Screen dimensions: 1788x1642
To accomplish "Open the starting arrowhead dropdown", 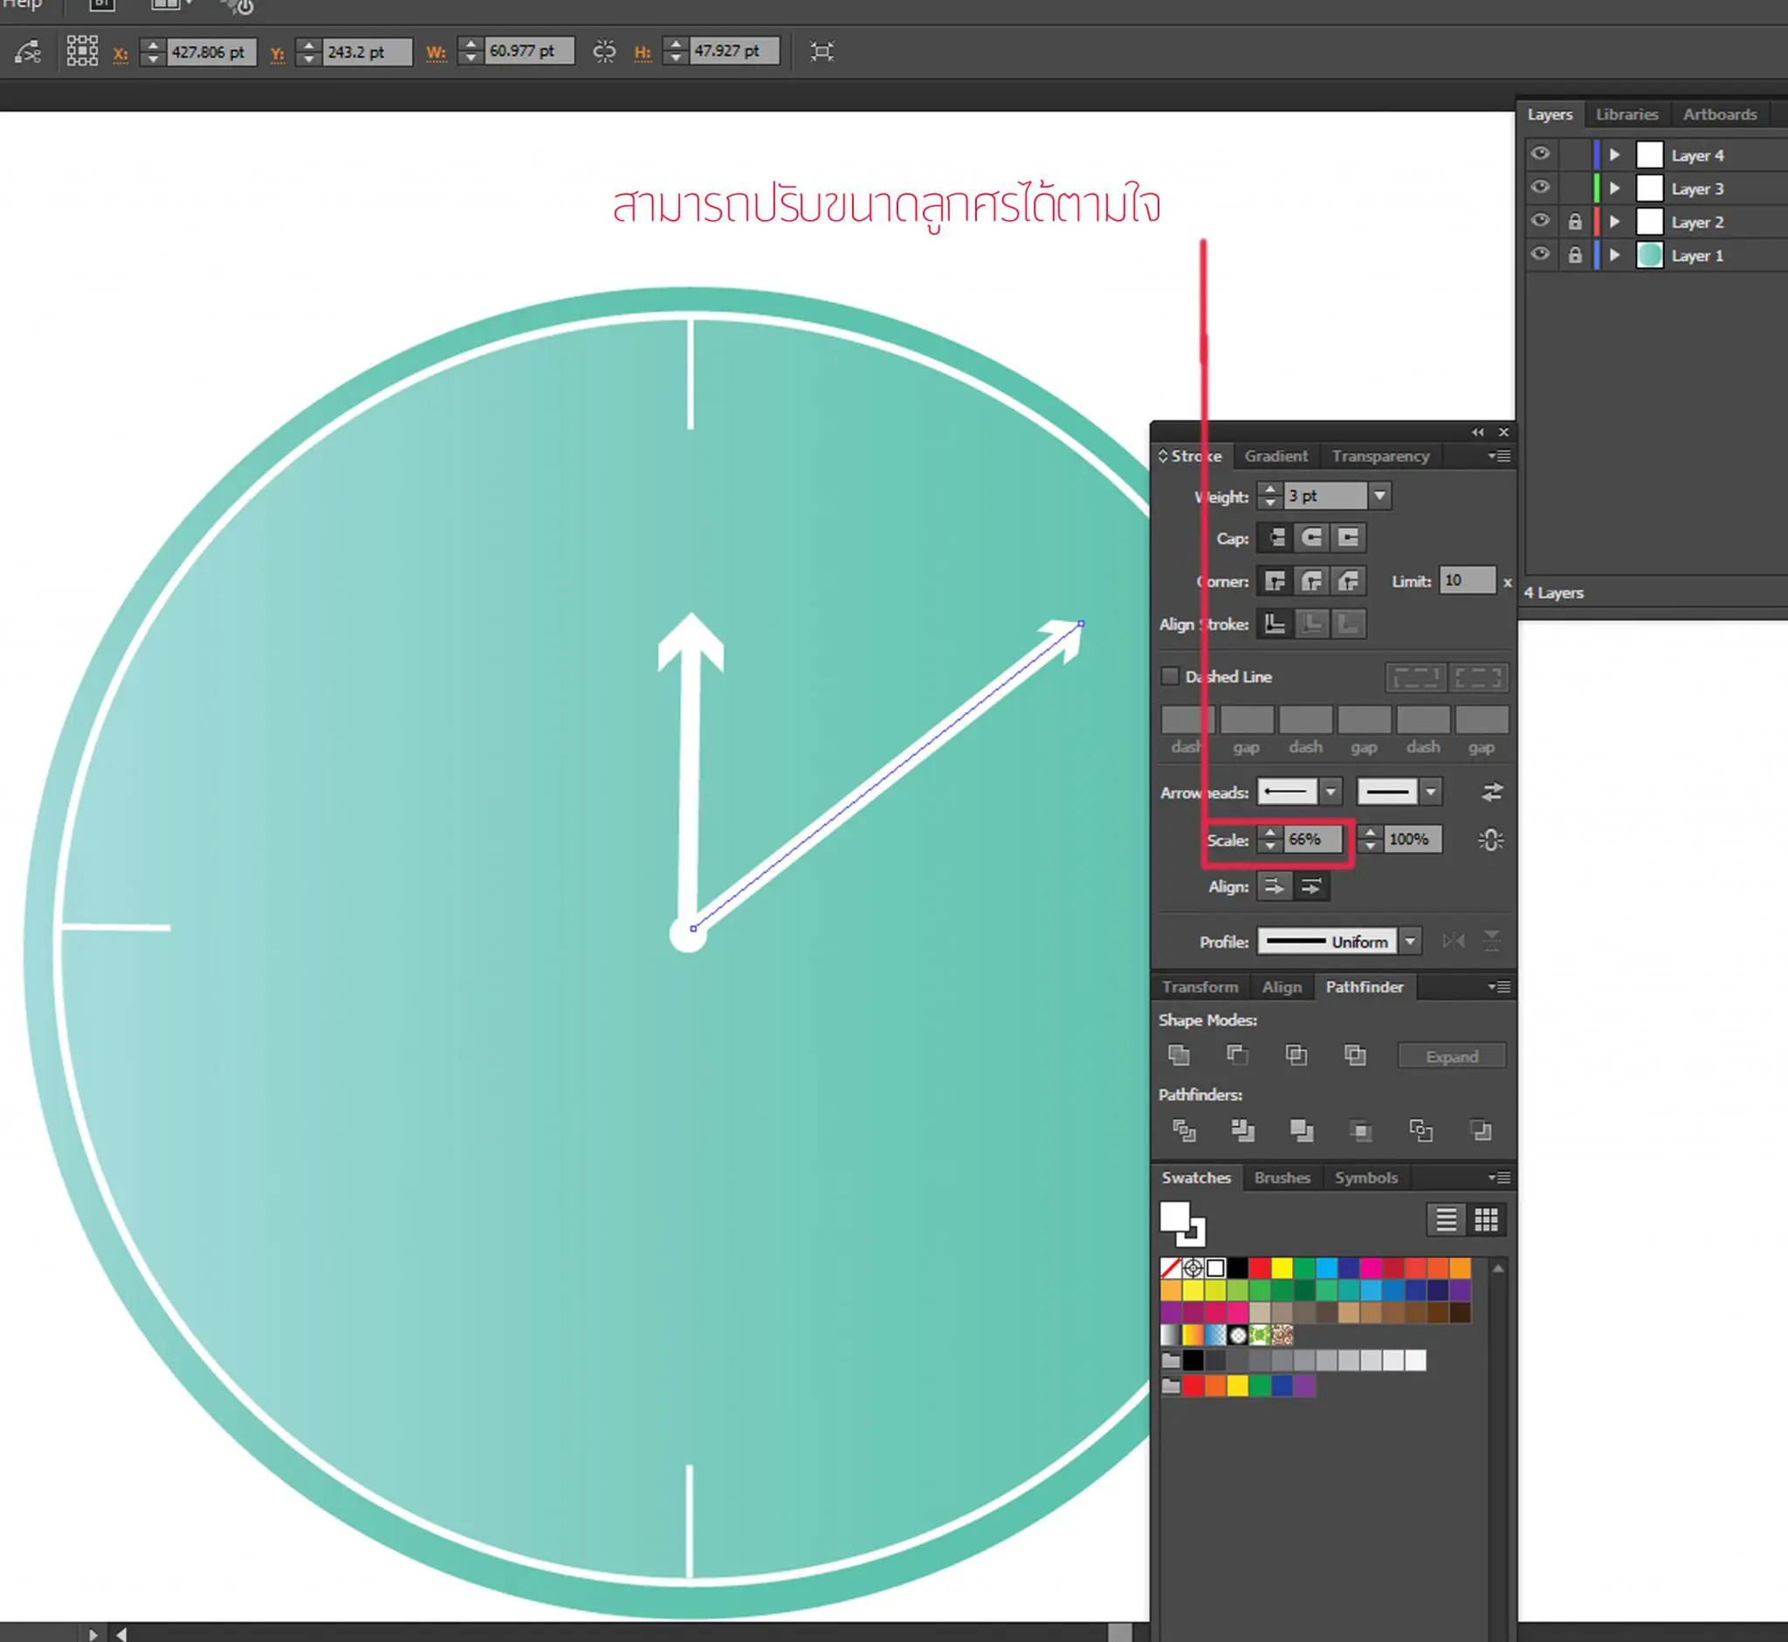I will click(x=1331, y=792).
